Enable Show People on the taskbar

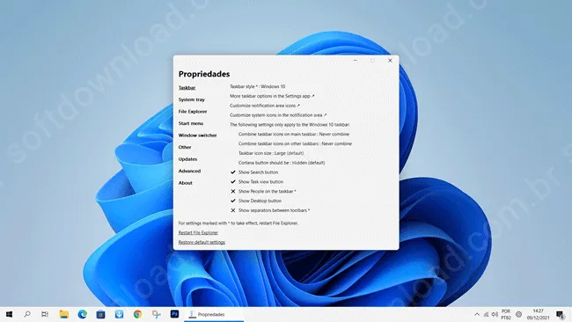click(263, 191)
